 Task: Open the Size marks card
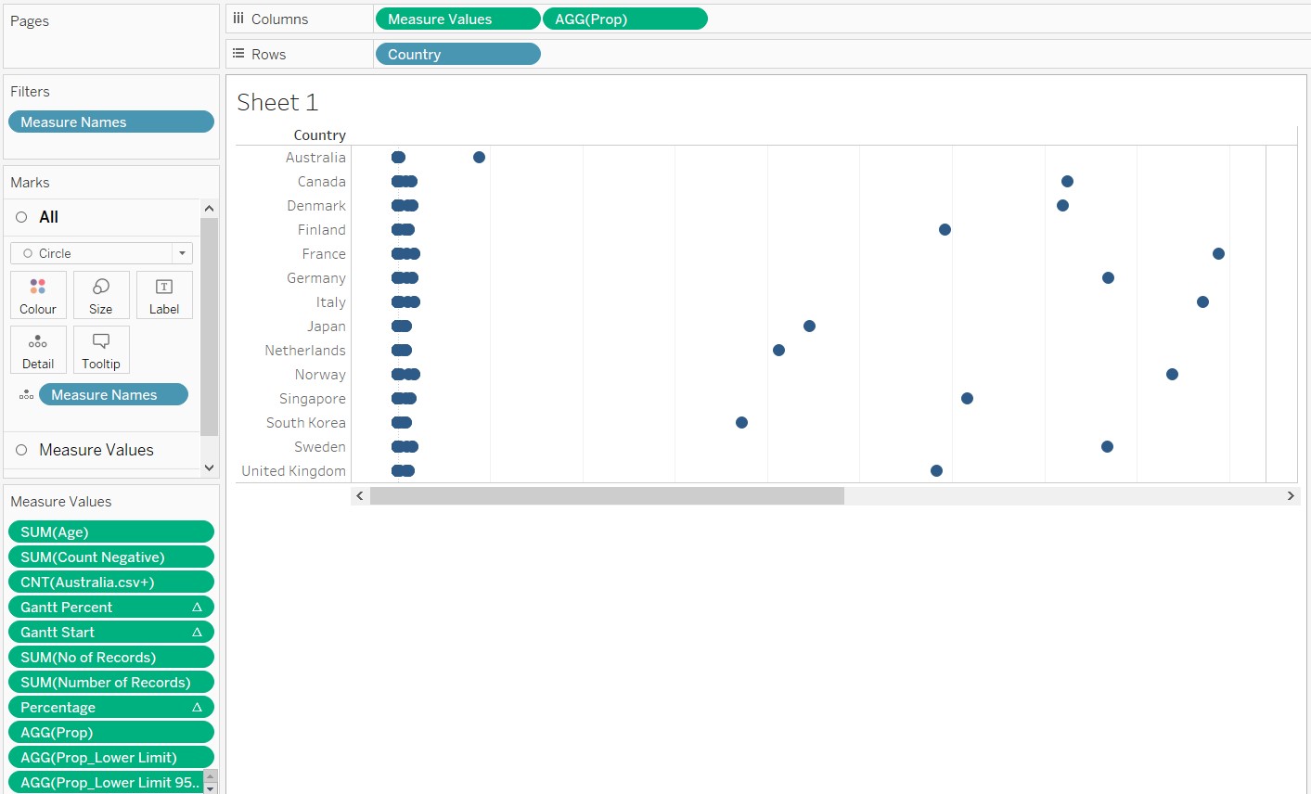(x=101, y=295)
